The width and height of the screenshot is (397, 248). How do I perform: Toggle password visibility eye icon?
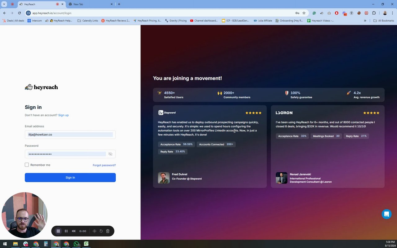point(110,154)
